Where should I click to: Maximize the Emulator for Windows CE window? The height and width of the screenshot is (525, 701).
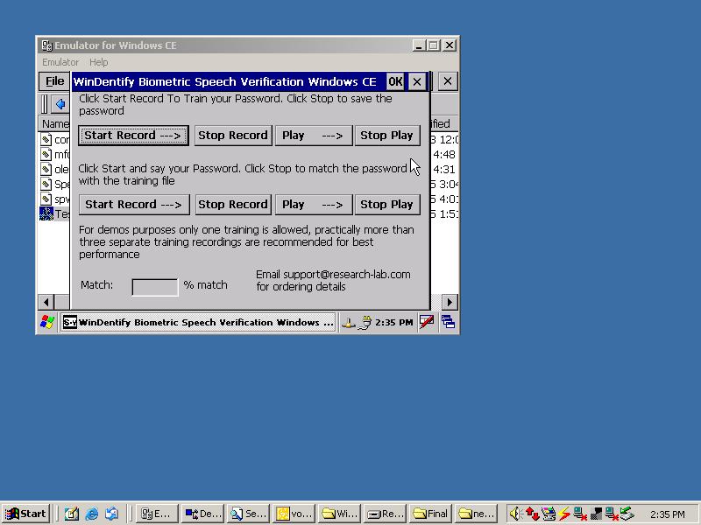tap(433, 45)
